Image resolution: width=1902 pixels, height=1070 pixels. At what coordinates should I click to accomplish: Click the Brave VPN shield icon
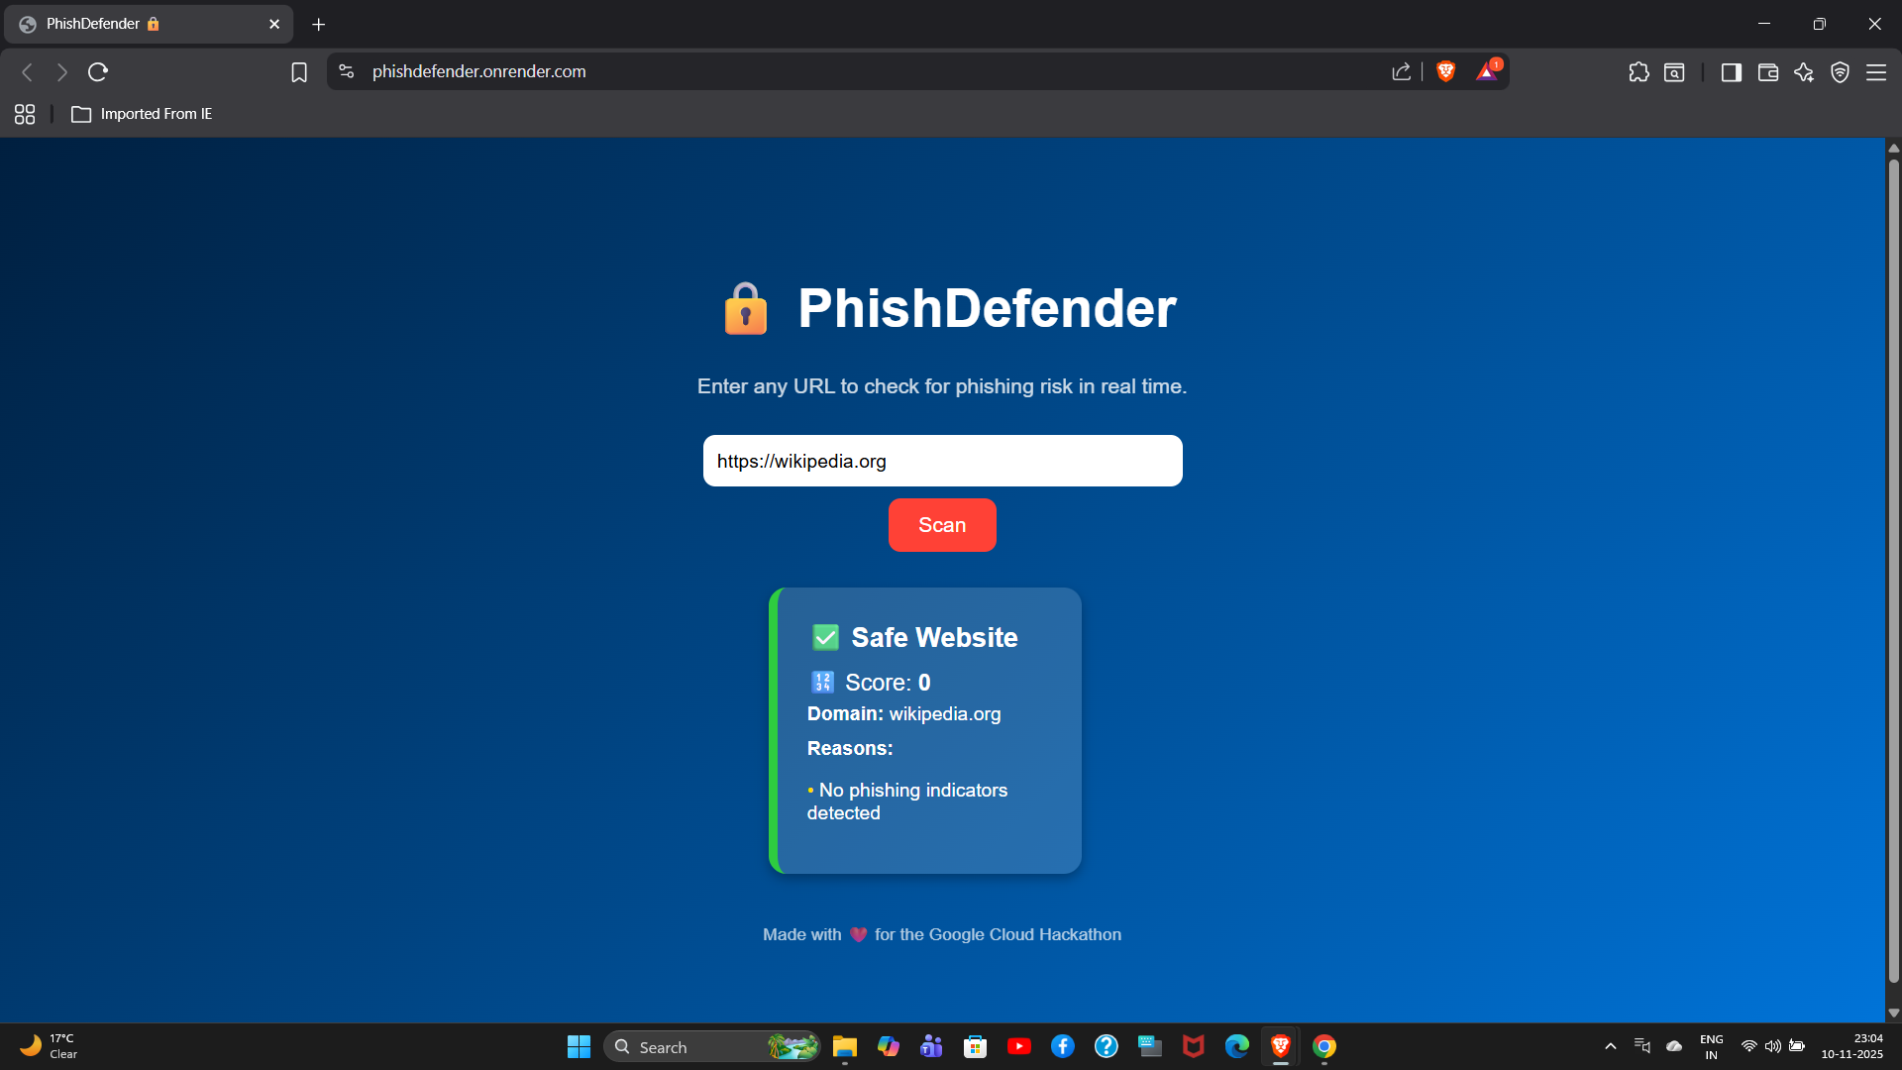tap(1840, 72)
